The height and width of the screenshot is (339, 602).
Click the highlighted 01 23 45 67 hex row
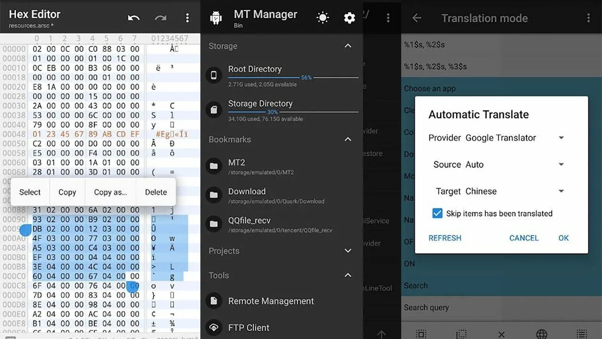(x=86, y=134)
